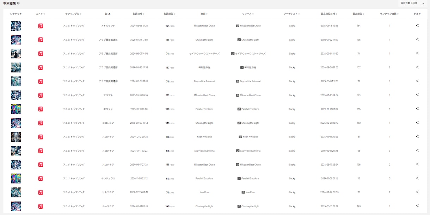The width and height of the screenshot is (430, 215).
Task: Click share icon for the アイルランド row
Action: pyautogui.click(x=417, y=25)
